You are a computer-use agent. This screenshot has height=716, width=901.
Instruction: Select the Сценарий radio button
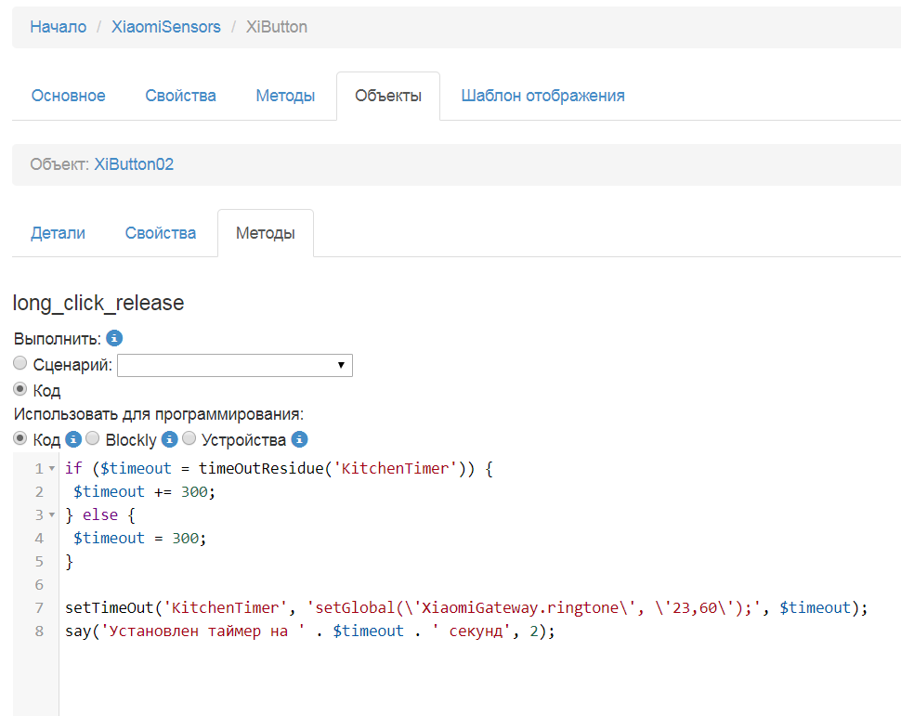pyautogui.click(x=20, y=364)
